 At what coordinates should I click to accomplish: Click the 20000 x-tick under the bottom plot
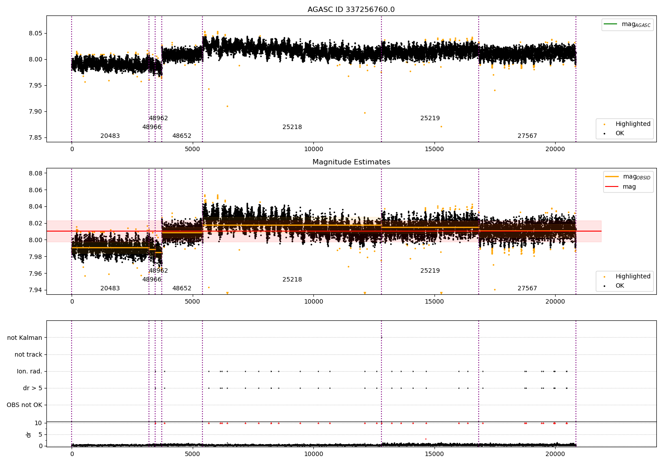click(555, 454)
